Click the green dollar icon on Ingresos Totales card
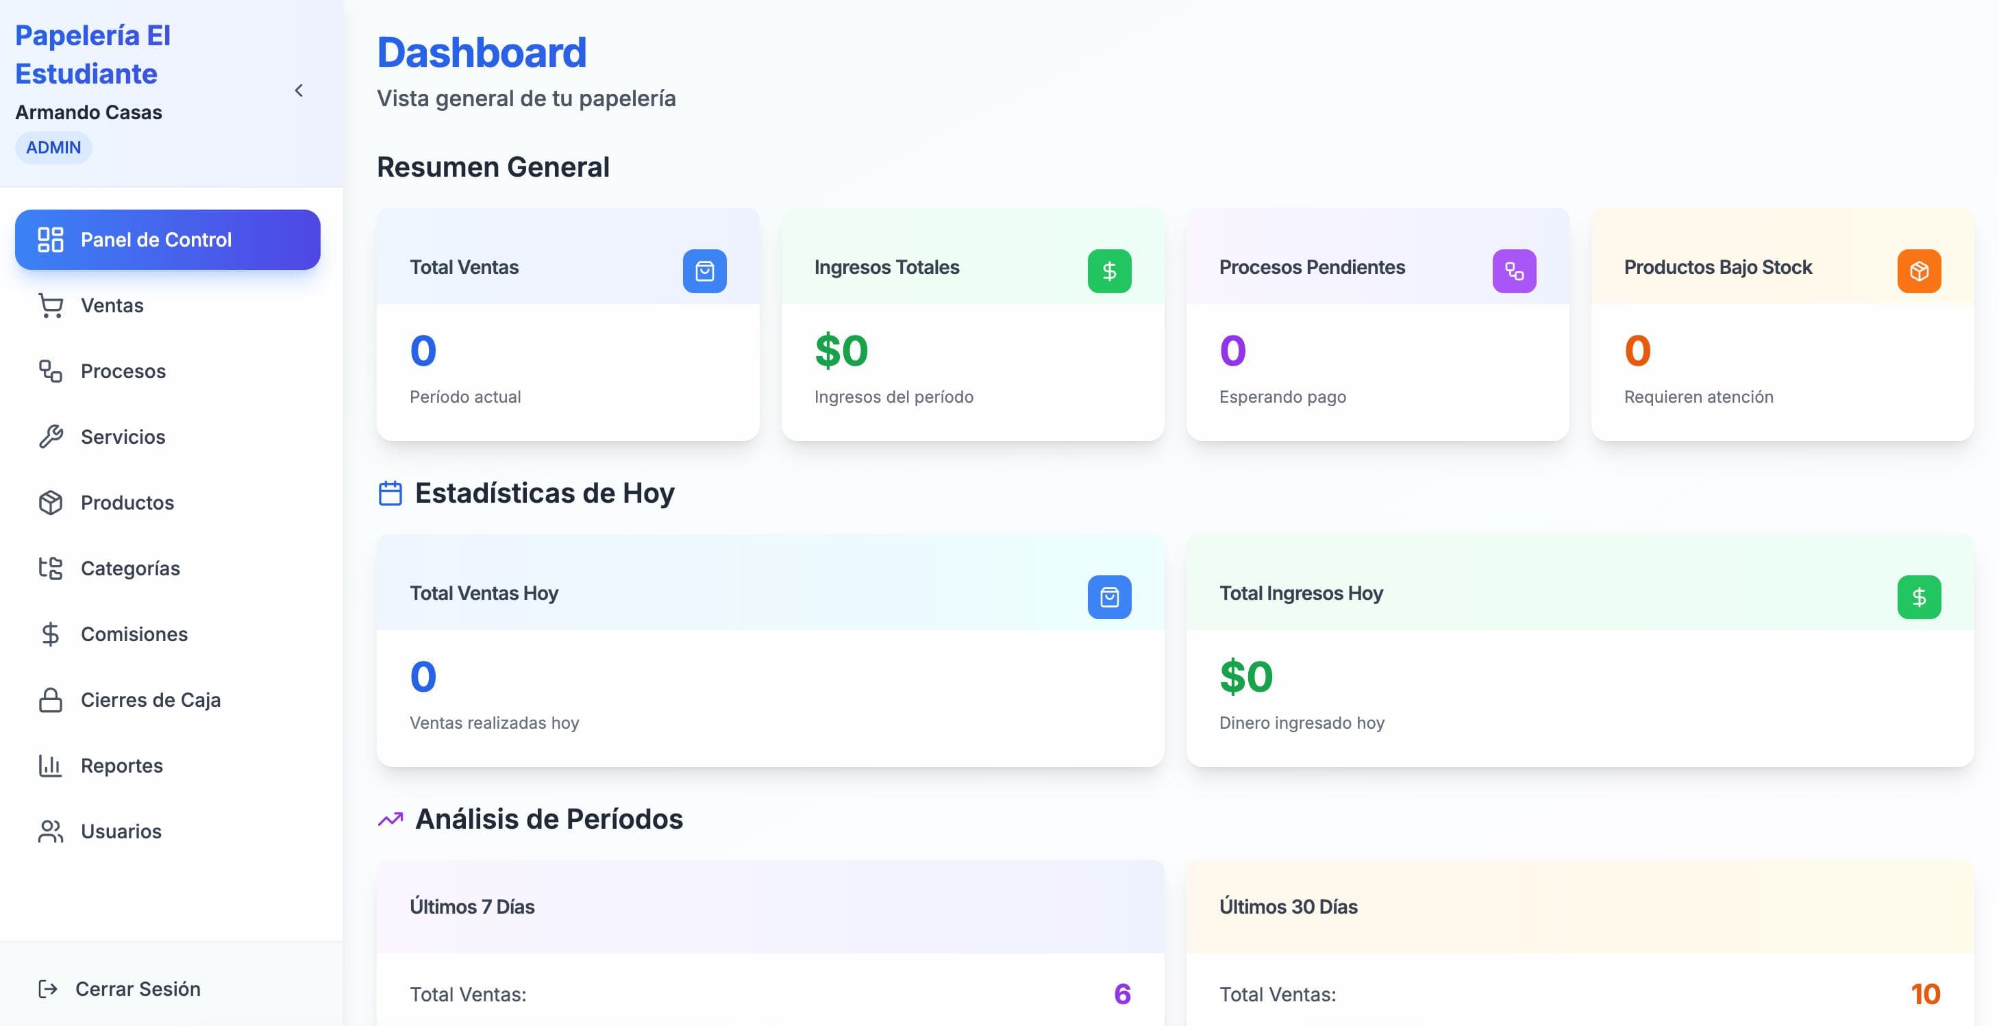 tap(1110, 271)
